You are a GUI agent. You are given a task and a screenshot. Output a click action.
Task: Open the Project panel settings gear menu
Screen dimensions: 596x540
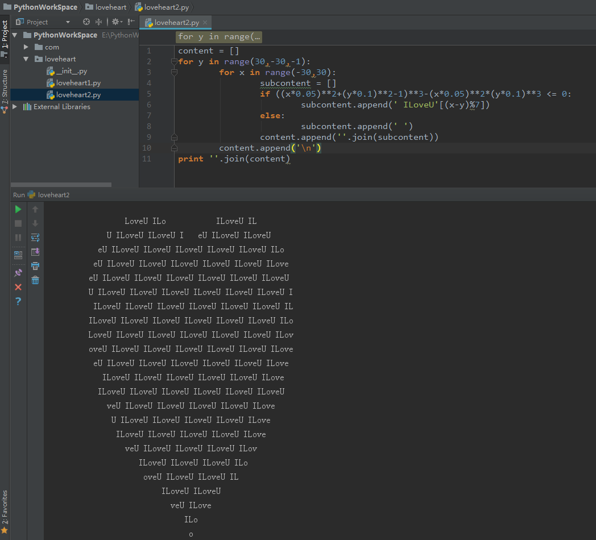115,22
